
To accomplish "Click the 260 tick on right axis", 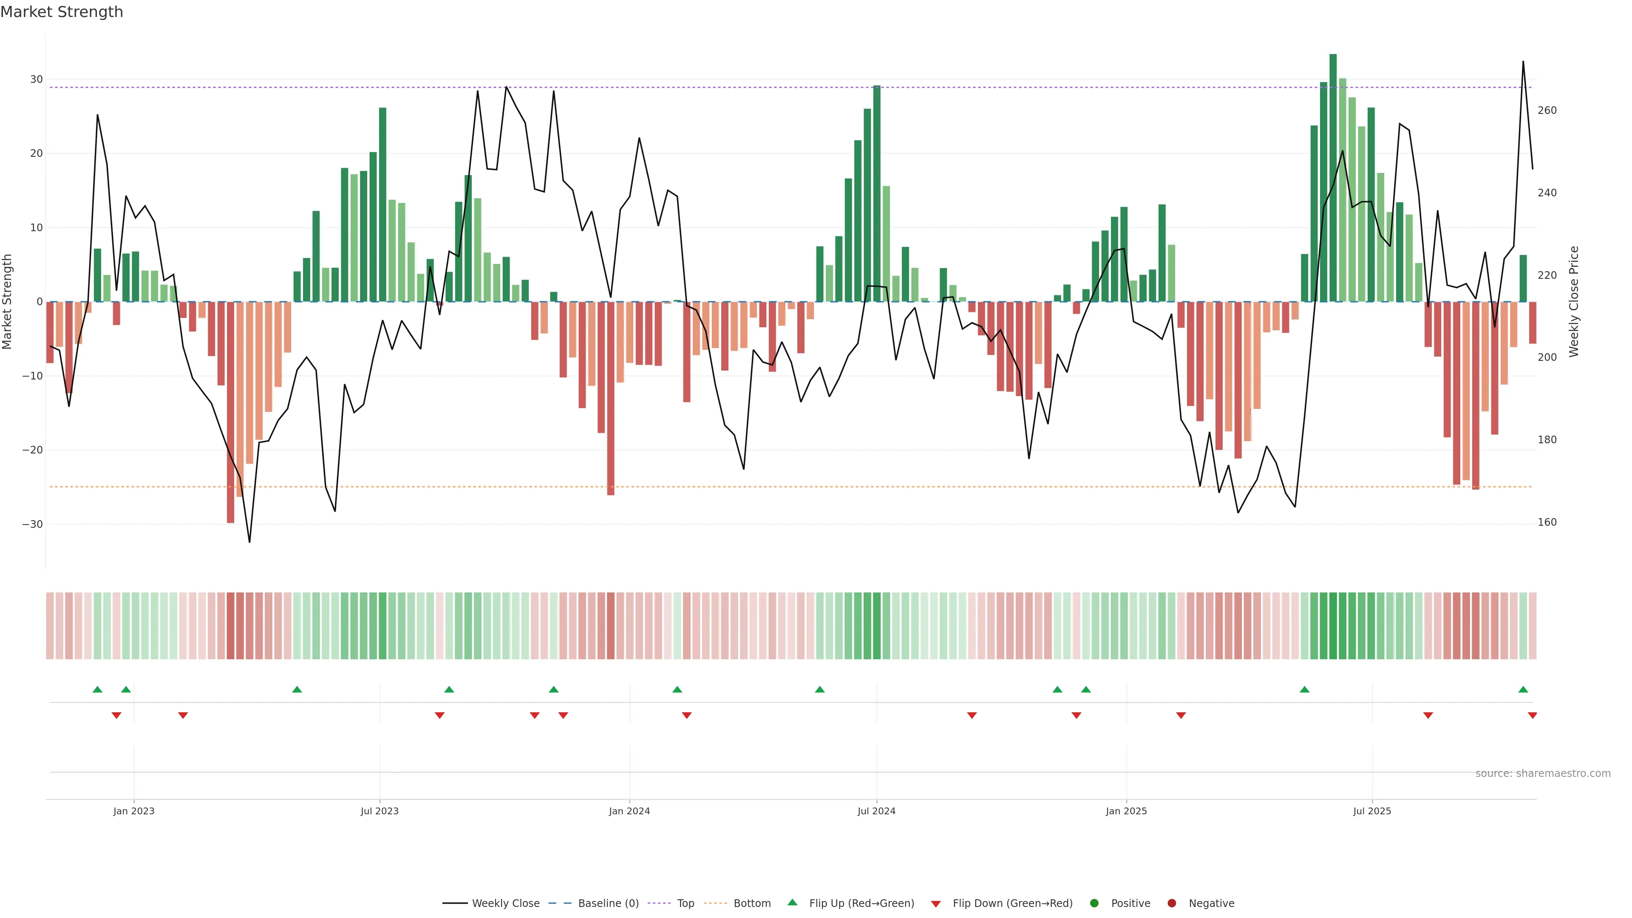I will pos(1547,110).
